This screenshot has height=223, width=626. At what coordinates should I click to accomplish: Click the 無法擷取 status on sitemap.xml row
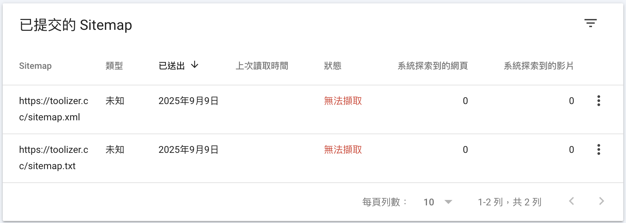pos(343,101)
